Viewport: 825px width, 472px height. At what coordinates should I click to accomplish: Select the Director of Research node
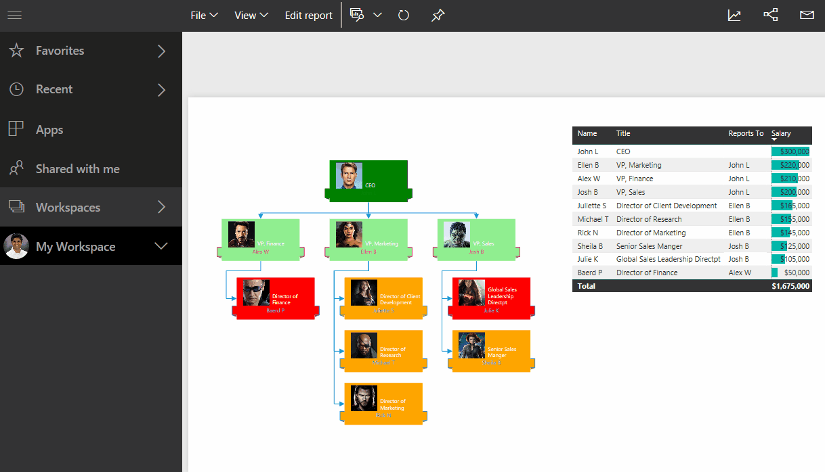point(383,350)
